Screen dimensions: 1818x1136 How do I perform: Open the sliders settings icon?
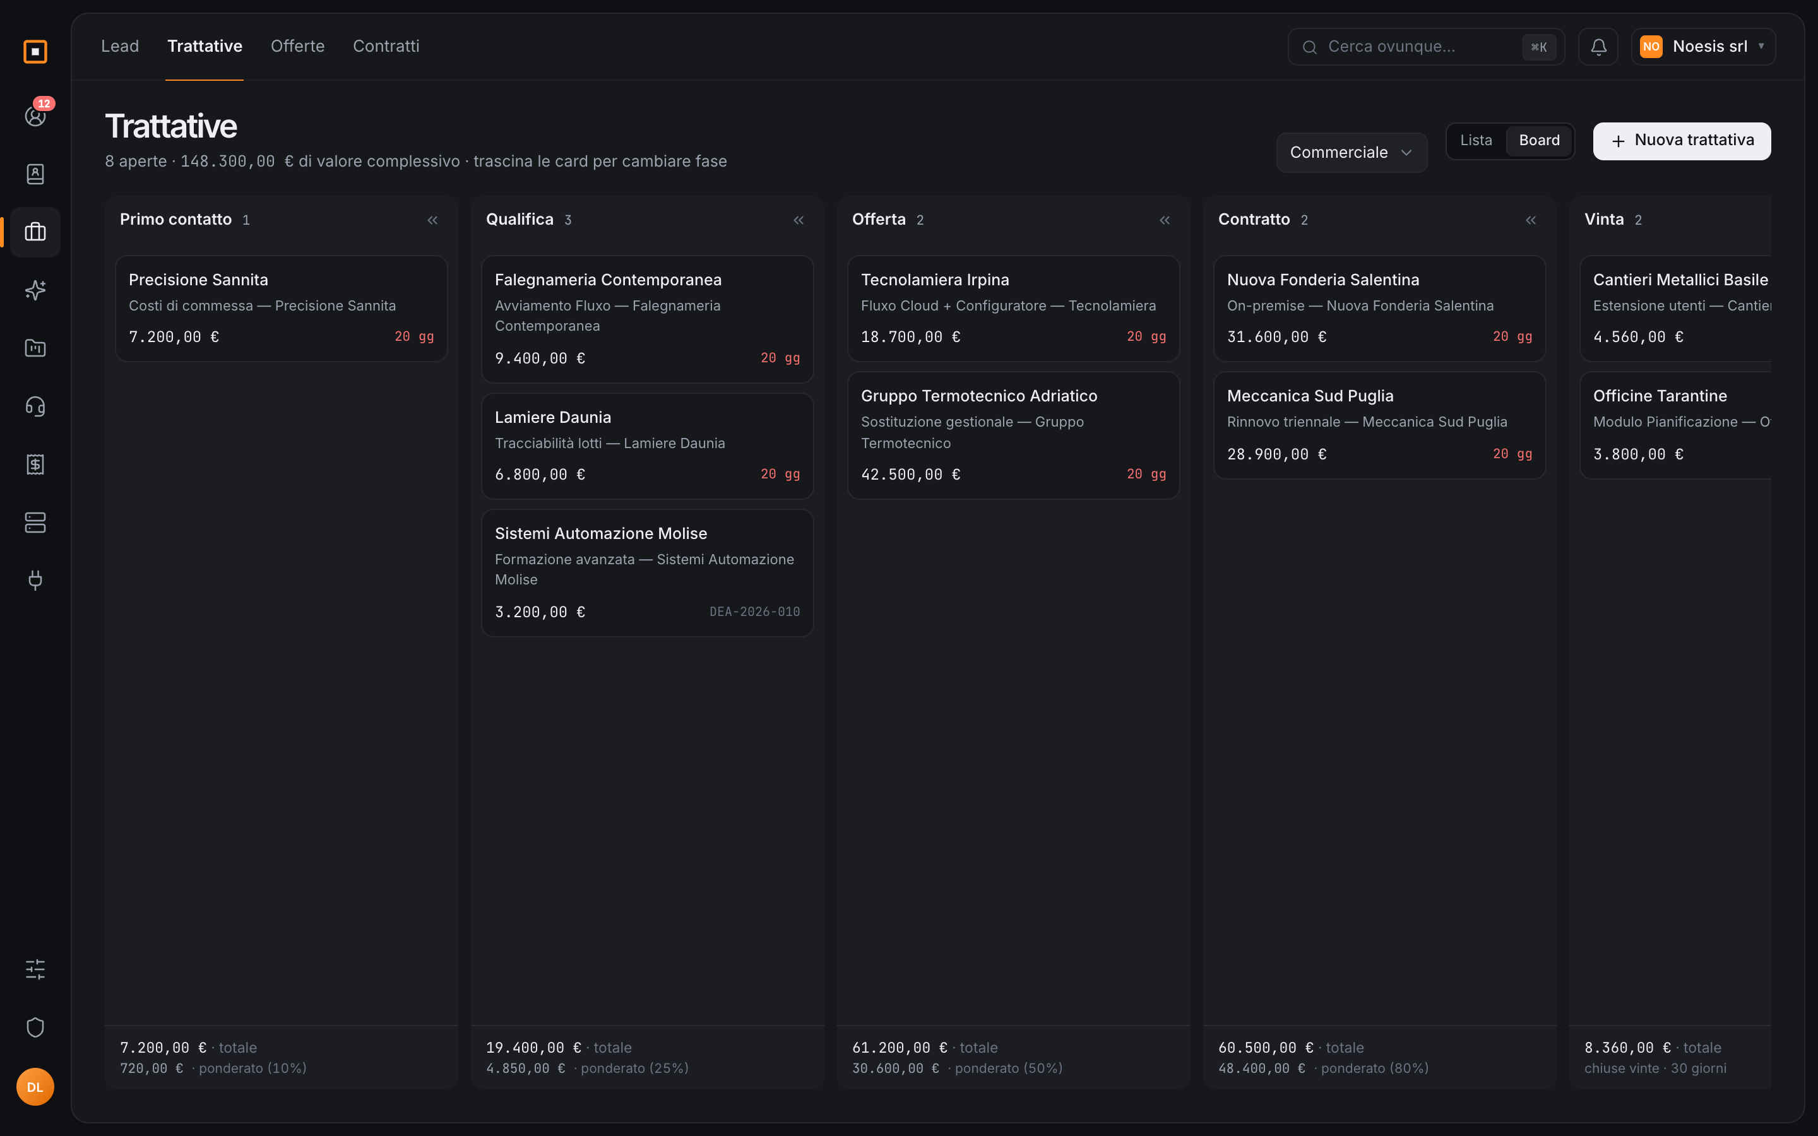click(35, 969)
